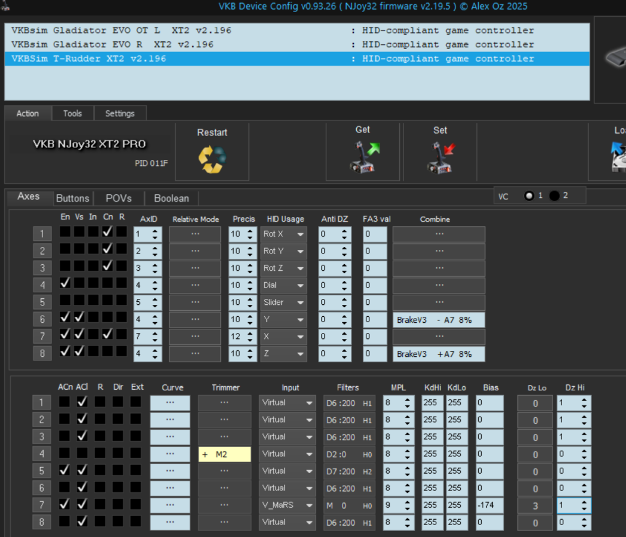Screen dimensions: 626x537
Task: Click Filters cell M 0 H0
Action: (x=349, y=505)
